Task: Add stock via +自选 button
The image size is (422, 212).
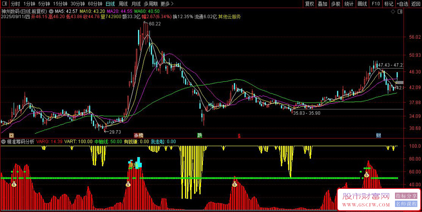Action: point(402,4)
